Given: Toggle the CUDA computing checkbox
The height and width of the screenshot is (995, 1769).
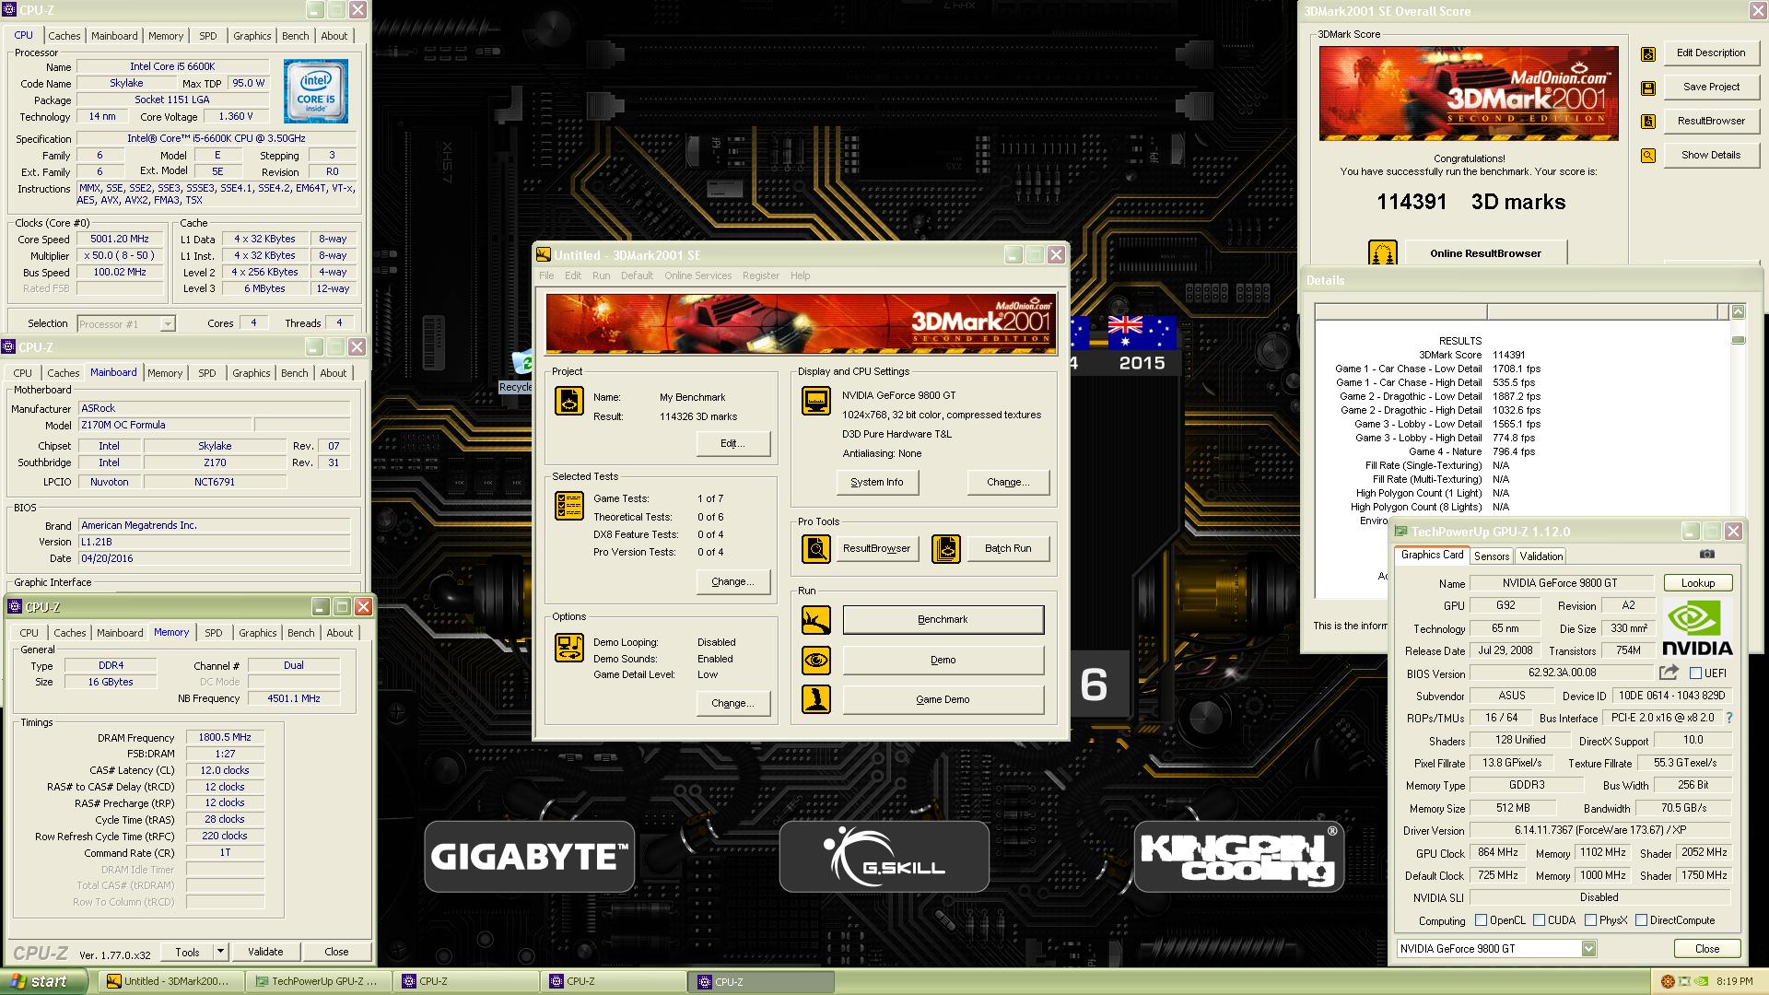Looking at the screenshot, I should (1539, 920).
